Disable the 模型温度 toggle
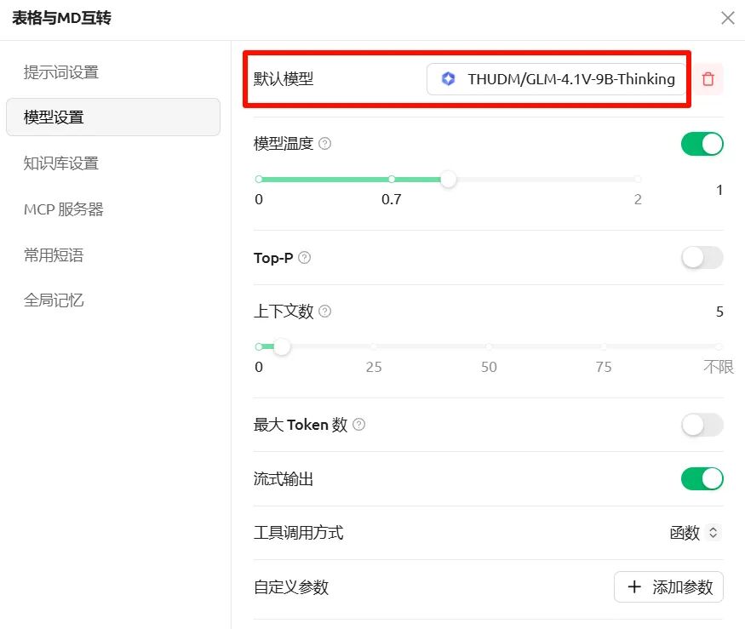745x629 pixels. 702,143
